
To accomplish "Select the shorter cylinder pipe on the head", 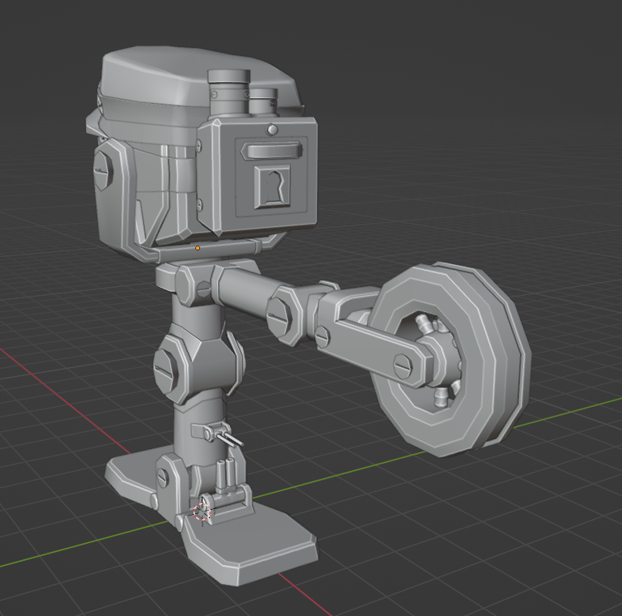I will coord(262,101).
